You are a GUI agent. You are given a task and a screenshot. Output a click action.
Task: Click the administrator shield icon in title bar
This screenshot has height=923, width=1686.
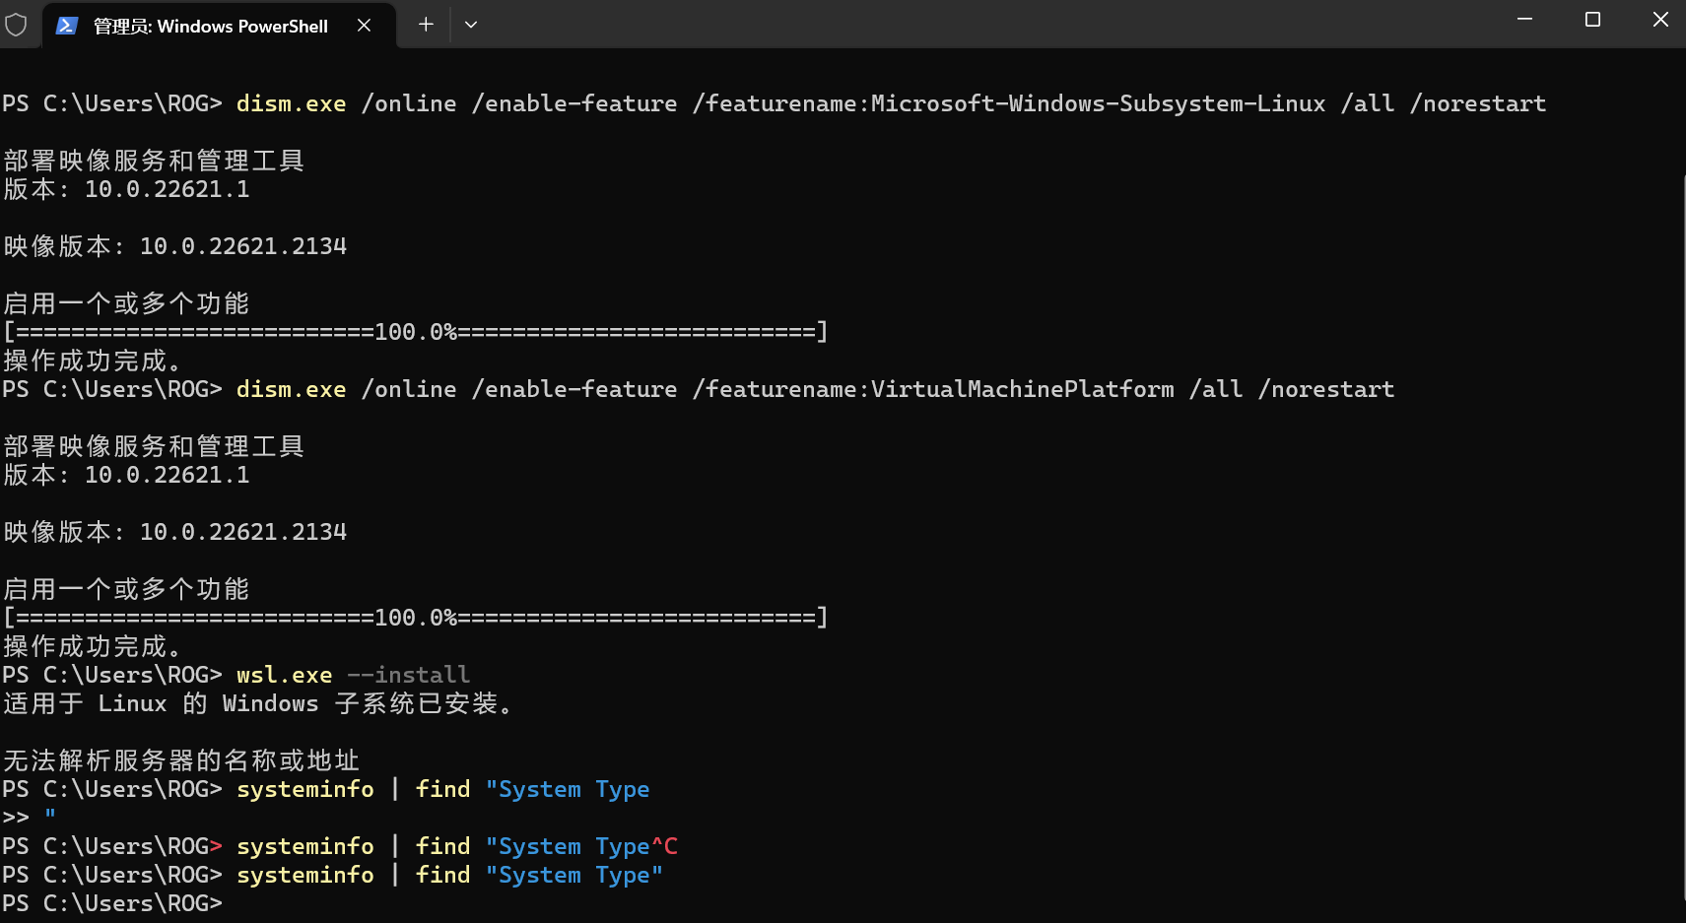pos(16,25)
